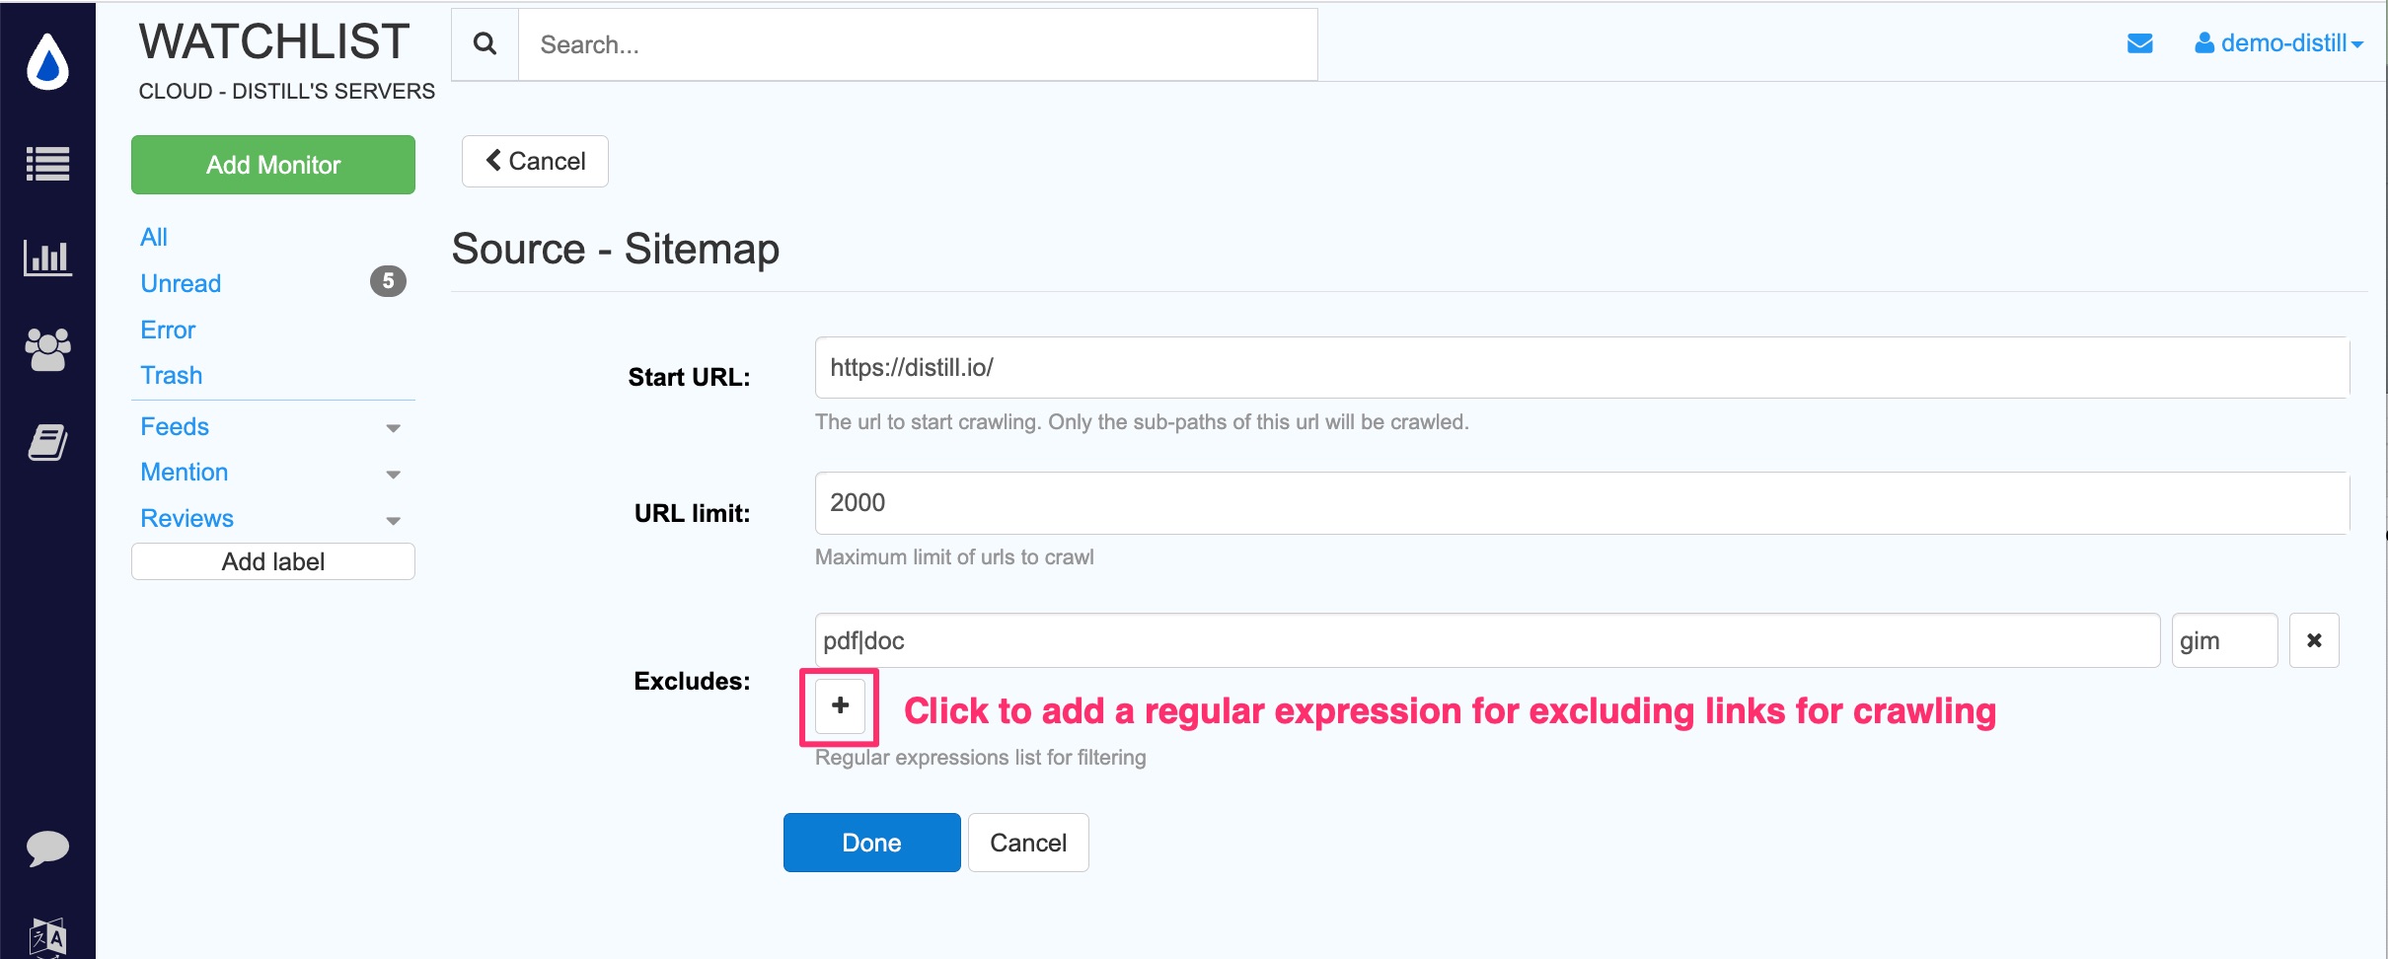This screenshot has width=2388, height=959.
Task: Click the green Add Monitor button
Action: (x=272, y=164)
